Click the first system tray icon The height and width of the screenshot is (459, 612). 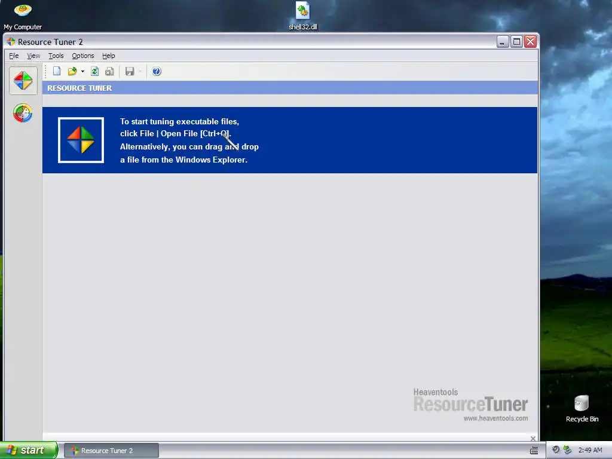click(556, 449)
